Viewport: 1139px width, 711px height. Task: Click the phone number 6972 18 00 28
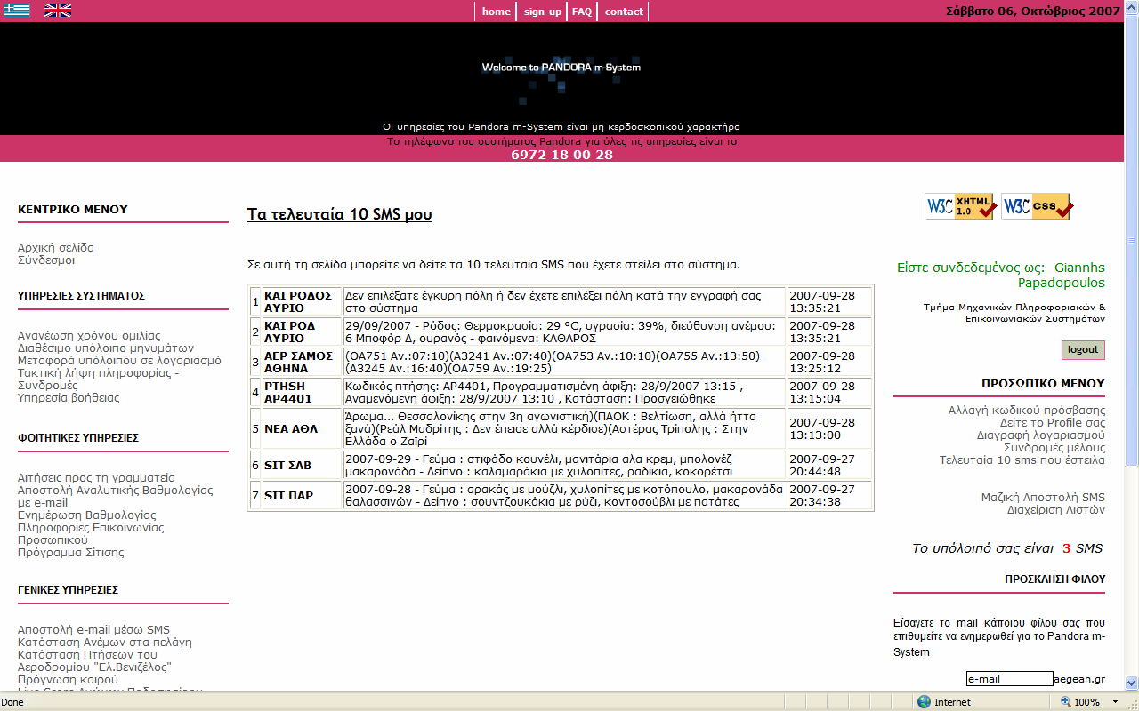561,155
